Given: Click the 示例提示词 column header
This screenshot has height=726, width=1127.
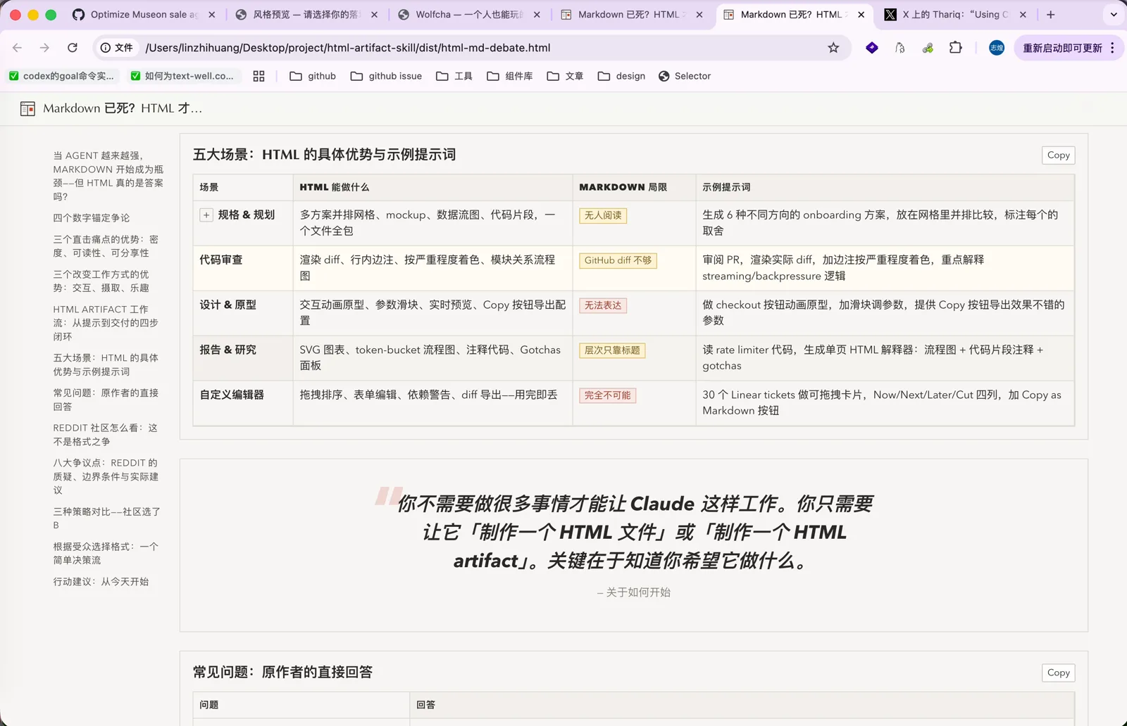Looking at the screenshot, I should tap(726, 187).
